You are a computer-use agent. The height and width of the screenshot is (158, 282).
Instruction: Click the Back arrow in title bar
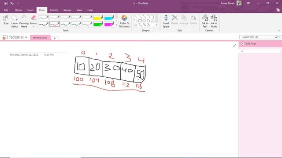[6, 4]
